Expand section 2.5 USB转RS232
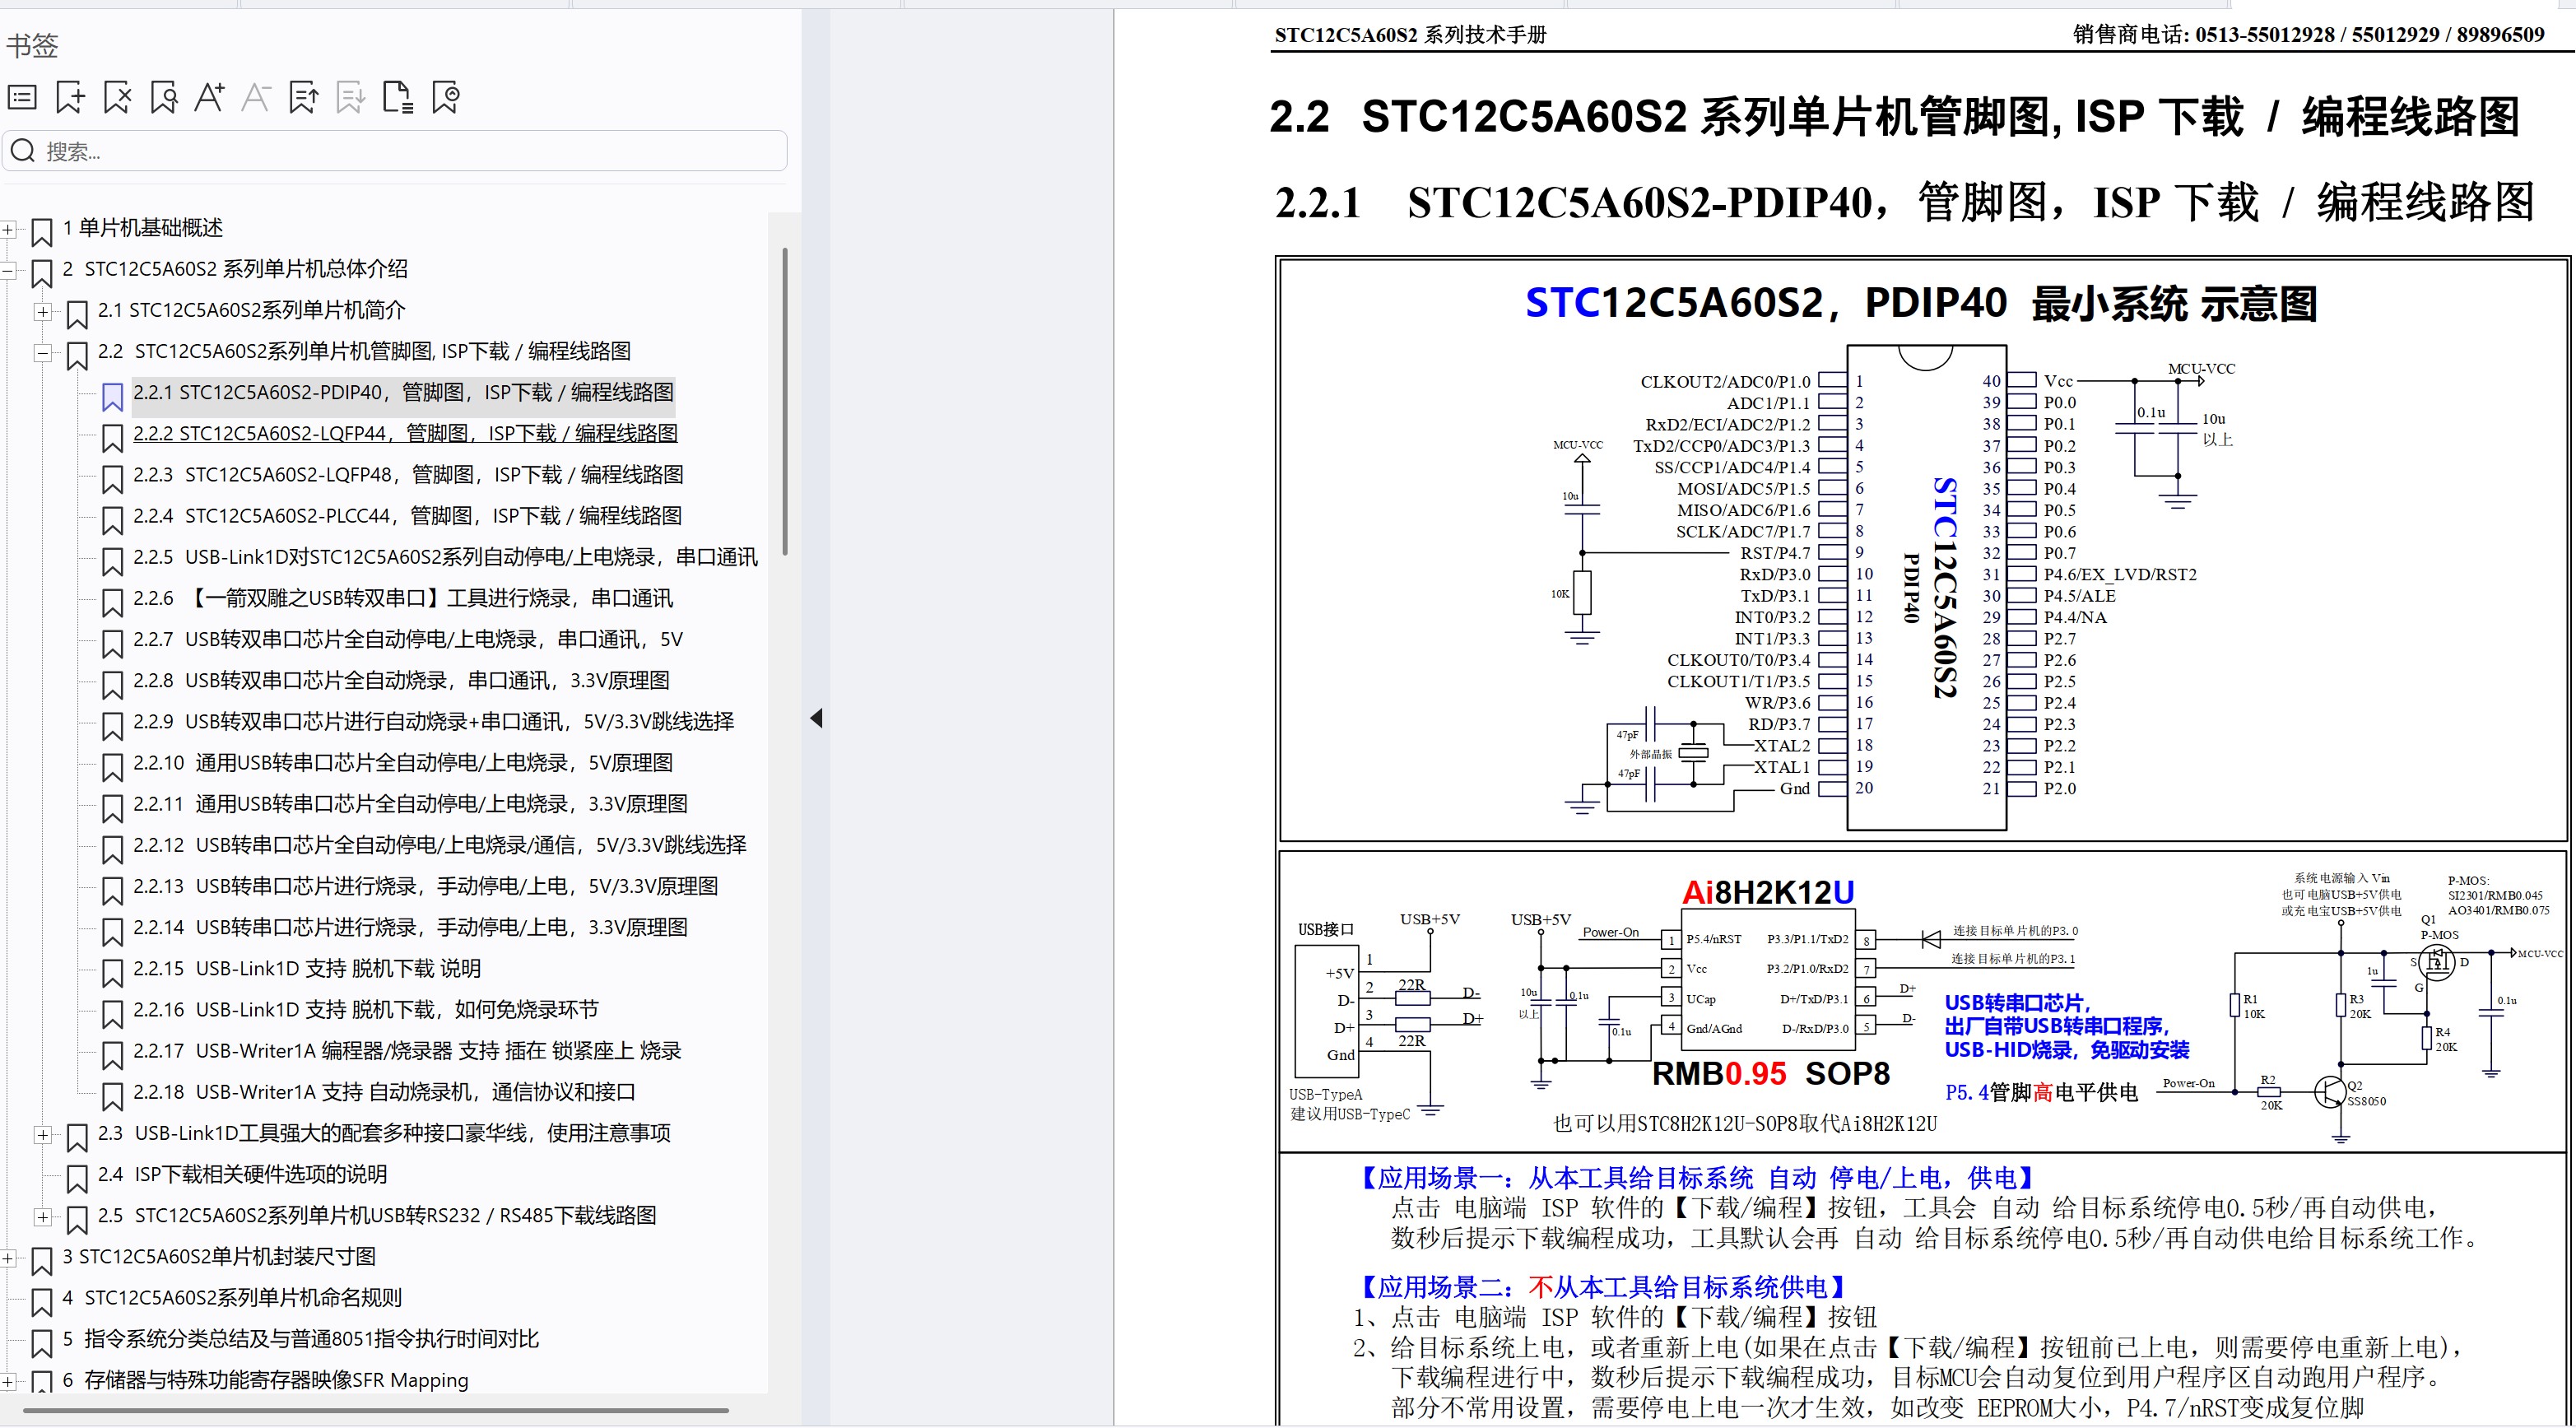2576x1428 pixels. point(43,1217)
